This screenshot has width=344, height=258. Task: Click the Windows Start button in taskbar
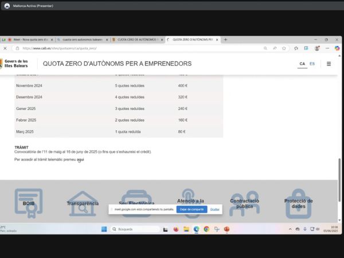click(x=104, y=229)
